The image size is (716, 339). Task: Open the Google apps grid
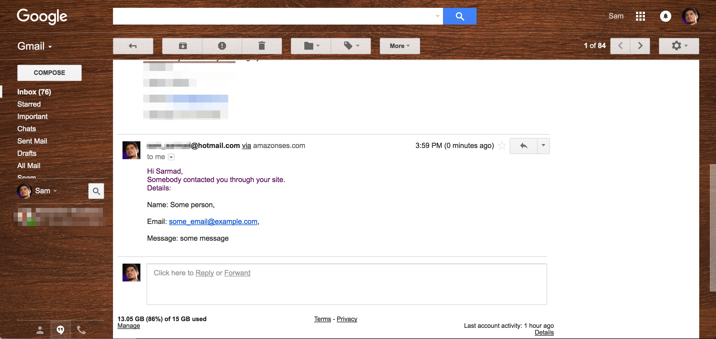point(640,16)
